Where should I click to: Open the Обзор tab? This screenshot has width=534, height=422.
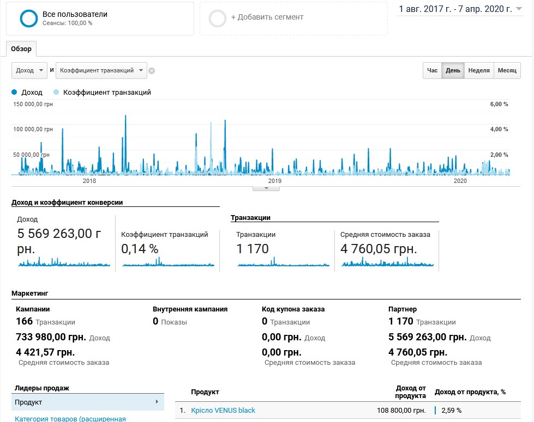point(21,48)
